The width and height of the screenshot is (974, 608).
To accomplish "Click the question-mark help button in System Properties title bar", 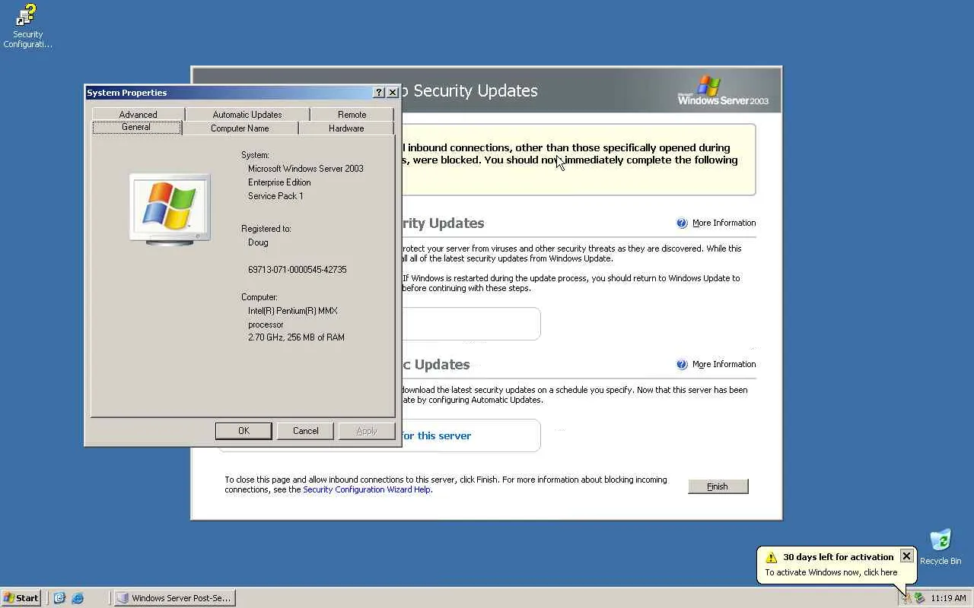I will [379, 93].
